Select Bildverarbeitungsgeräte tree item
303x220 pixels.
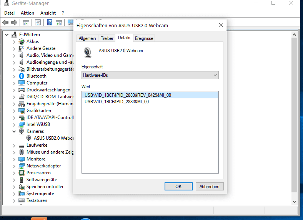50,69
